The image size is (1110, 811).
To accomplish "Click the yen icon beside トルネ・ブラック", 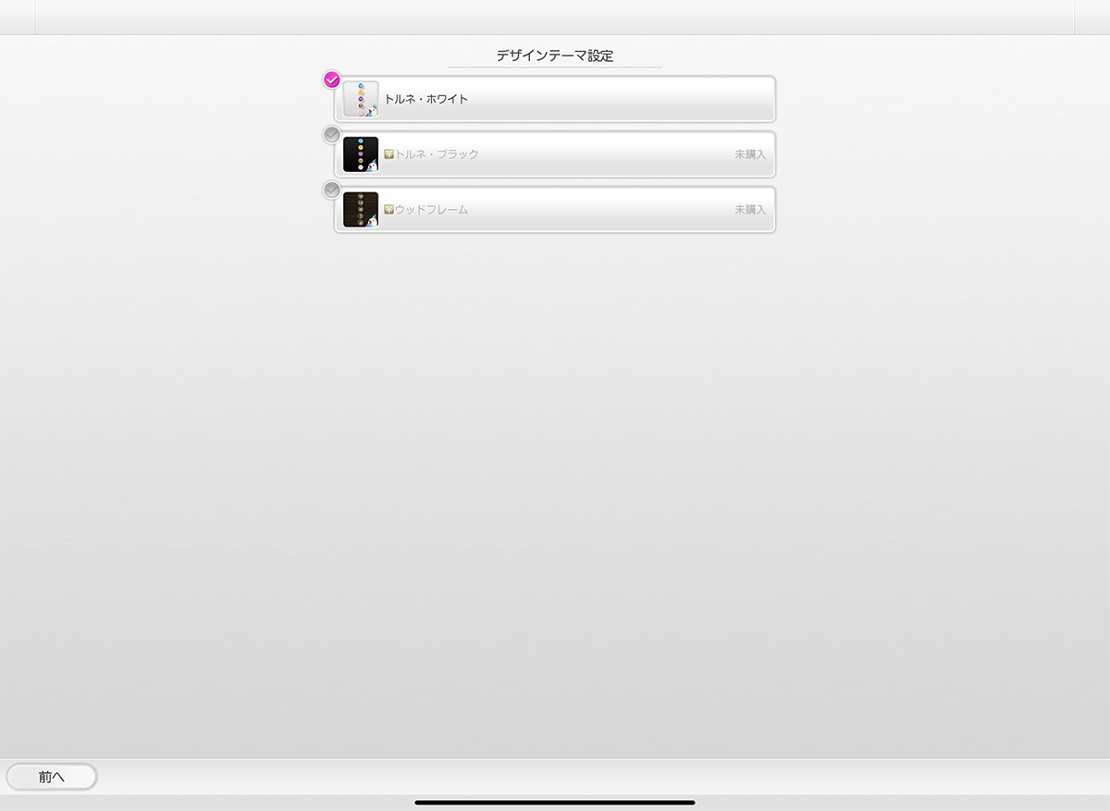I will pyautogui.click(x=388, y=154).
